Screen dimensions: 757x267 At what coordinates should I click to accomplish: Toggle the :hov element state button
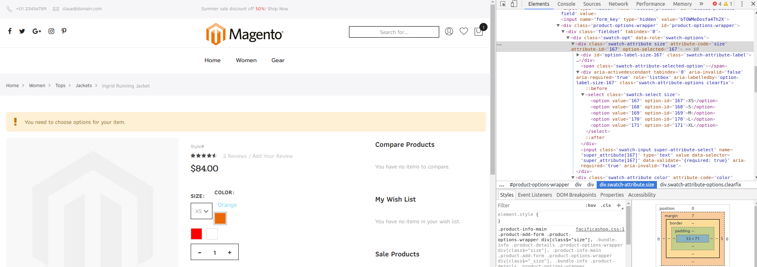[591, 206]
